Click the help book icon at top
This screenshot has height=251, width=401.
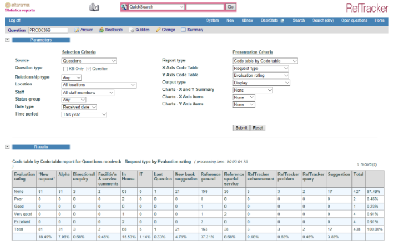(x=95, y=7)
